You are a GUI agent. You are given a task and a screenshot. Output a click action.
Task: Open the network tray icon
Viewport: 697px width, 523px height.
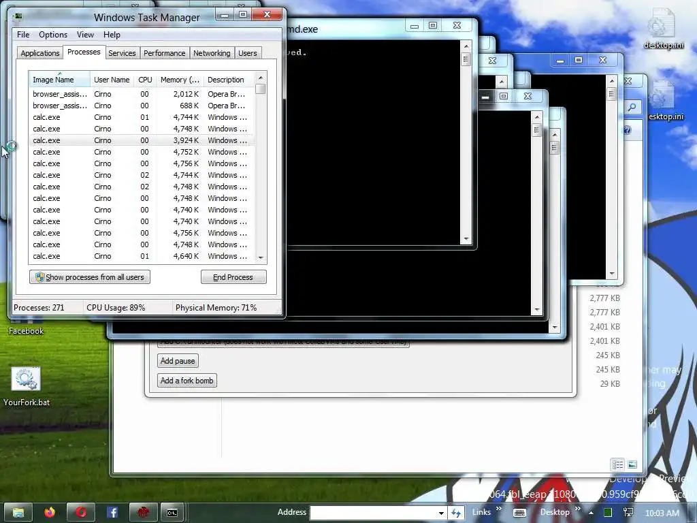[628, 513]
